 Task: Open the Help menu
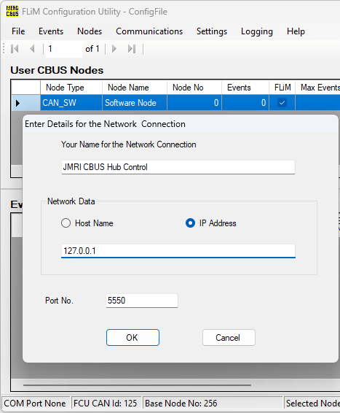click(x=296, y=31)
